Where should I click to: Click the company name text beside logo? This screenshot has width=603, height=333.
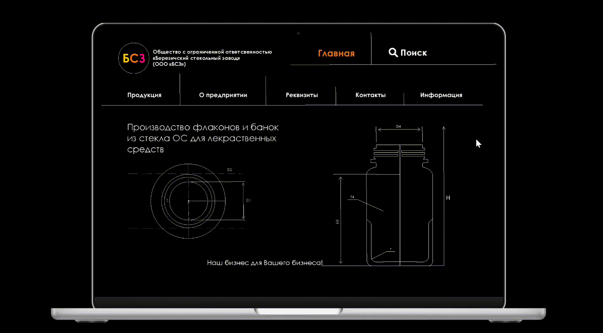coord(212,58)
